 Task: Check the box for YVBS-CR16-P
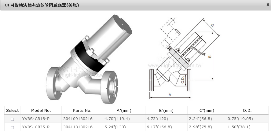click(x=13, y=119)
